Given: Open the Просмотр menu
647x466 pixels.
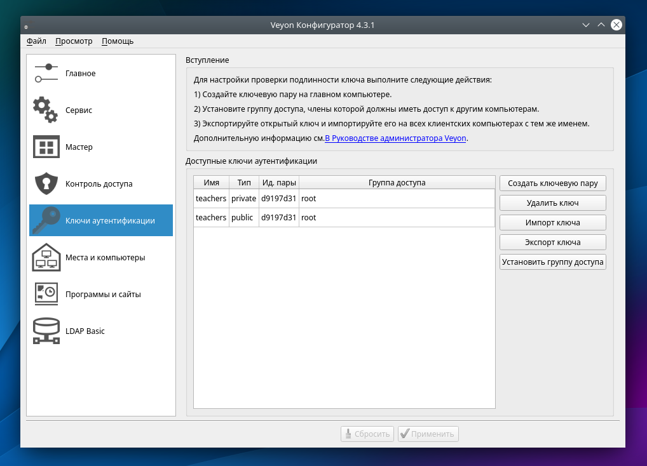Looking at the screenshot, I should [x=74, y=41].
